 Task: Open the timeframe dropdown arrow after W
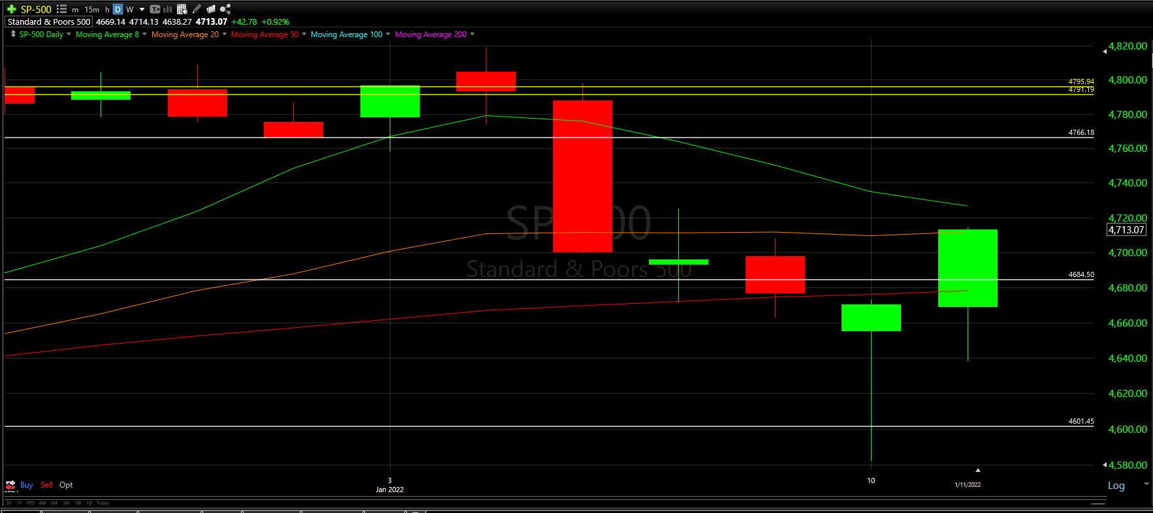[x=142, y=9]
